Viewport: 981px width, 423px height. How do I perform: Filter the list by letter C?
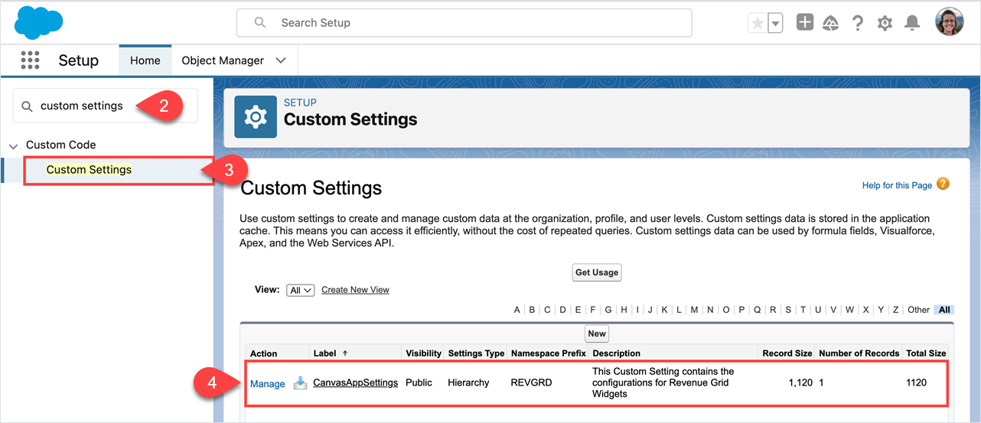[547, 310]
